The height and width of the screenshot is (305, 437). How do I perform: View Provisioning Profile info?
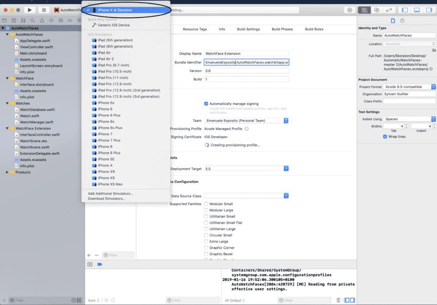247,129
